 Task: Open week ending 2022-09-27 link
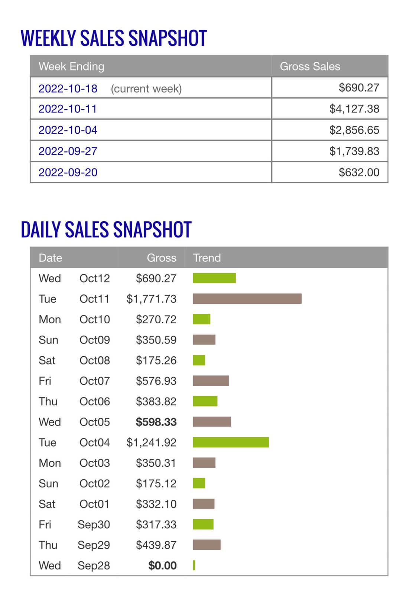(x=68, y=151)
